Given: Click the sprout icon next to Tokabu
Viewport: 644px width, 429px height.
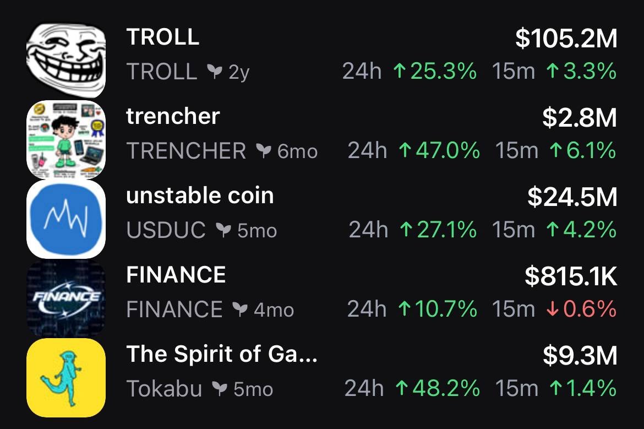Looking at the screenshot, I should pos(219,389).
